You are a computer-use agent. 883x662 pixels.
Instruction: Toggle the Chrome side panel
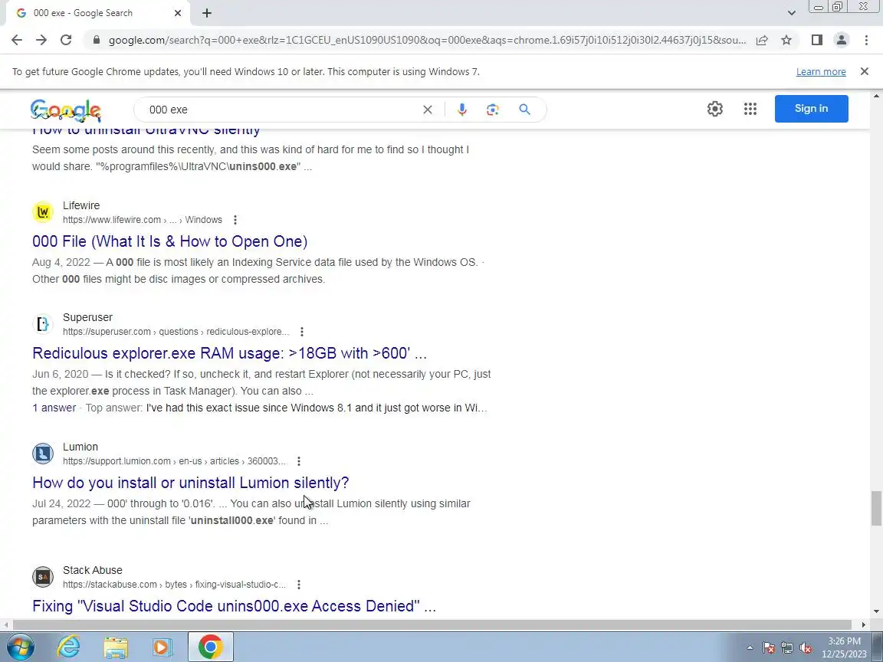(x=816, y=40)
